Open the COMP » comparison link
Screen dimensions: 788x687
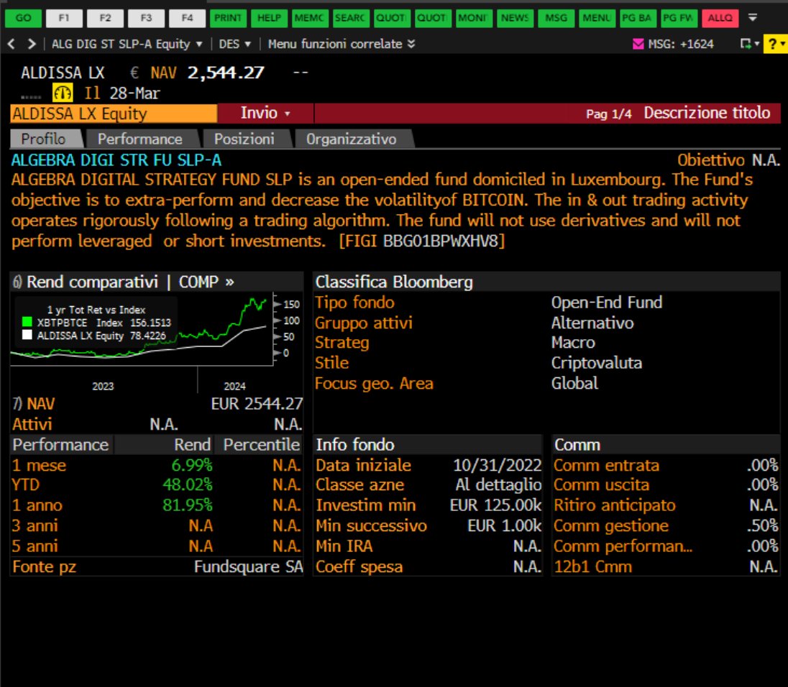tap(206, 282)
